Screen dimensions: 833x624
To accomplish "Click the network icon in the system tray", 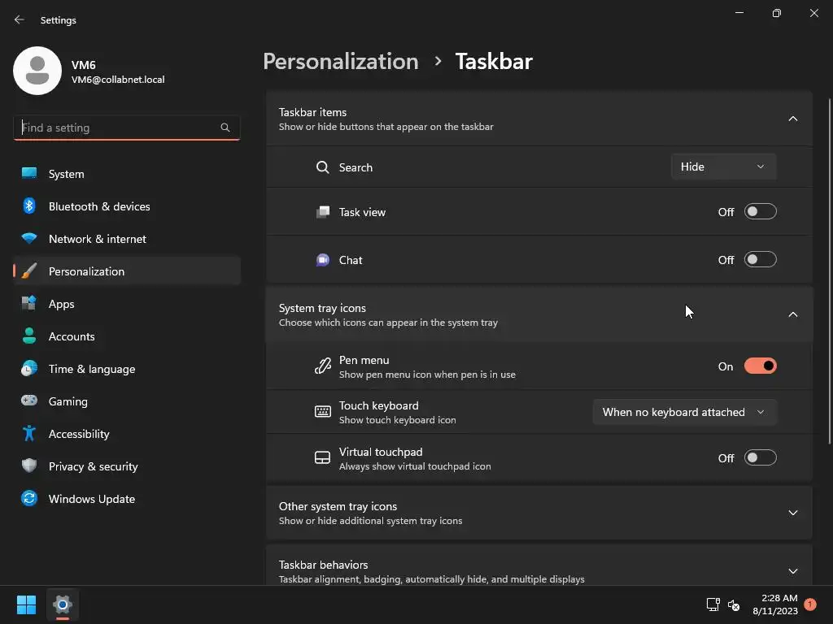I will (x=713, y=604).
